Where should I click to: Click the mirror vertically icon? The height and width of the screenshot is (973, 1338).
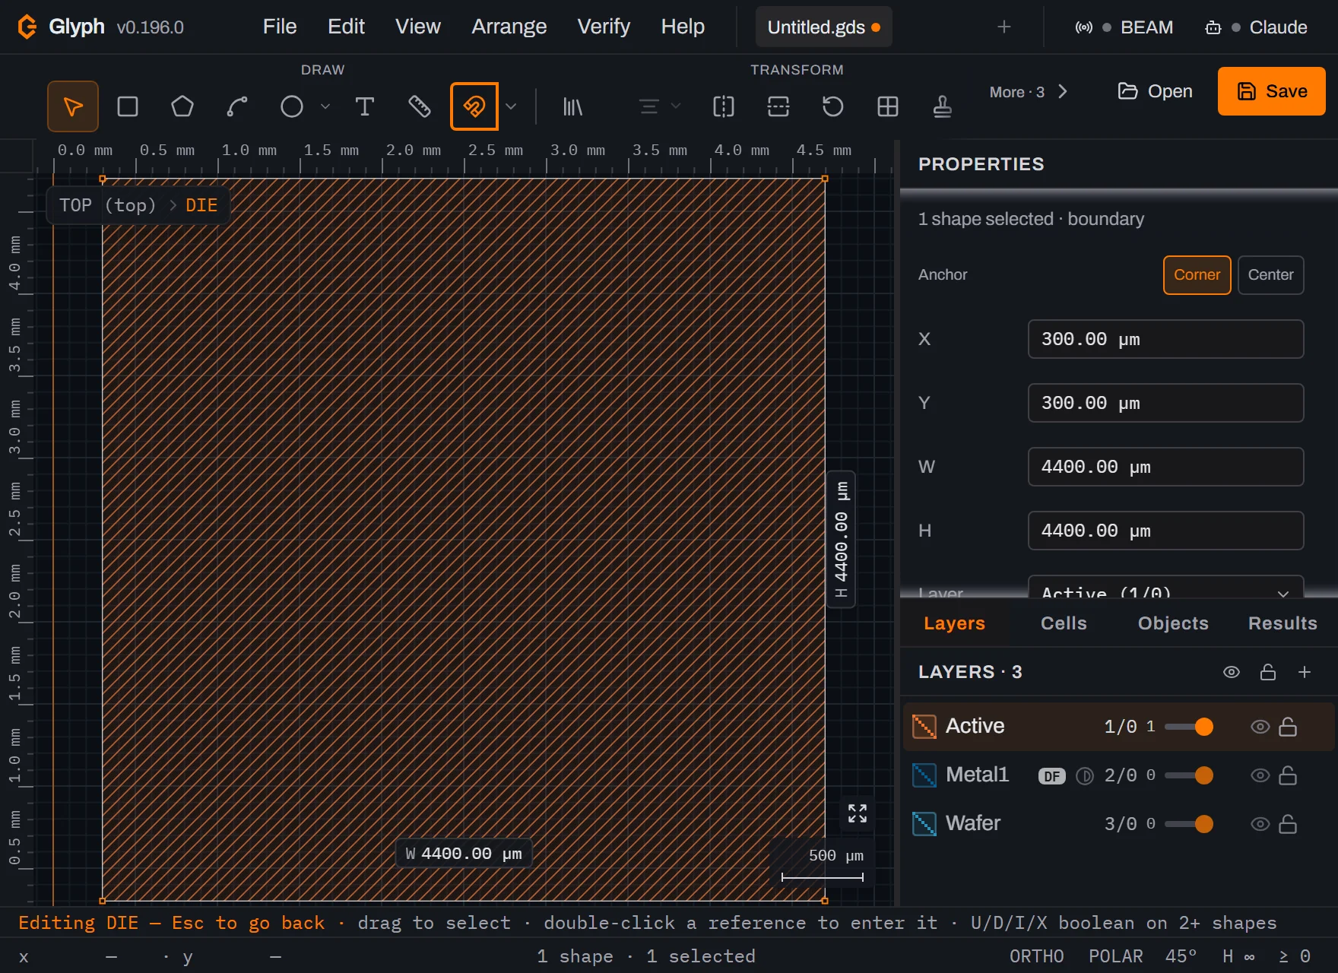point(778,106)
